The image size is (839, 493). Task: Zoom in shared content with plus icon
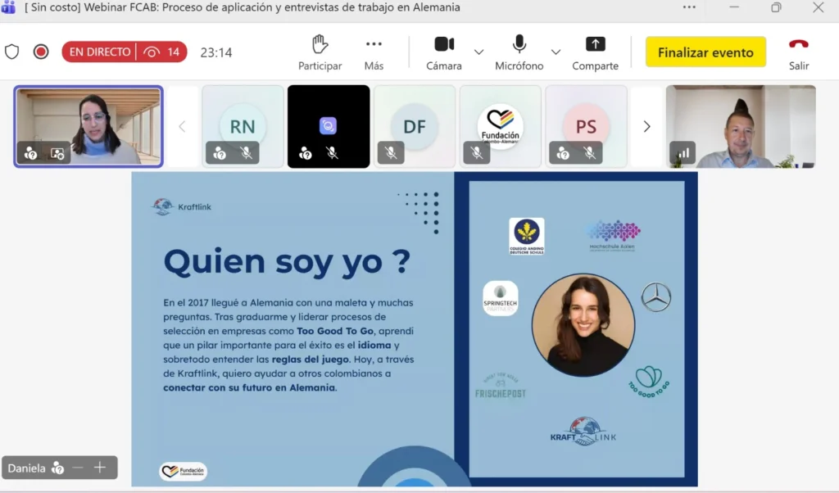click(100, 468)
